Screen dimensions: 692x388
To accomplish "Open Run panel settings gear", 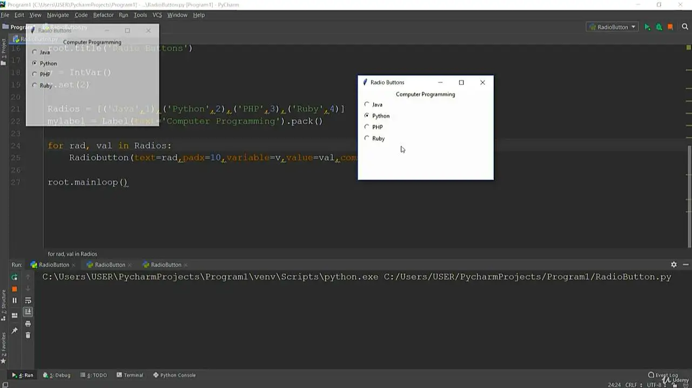I will coord(674,264).
